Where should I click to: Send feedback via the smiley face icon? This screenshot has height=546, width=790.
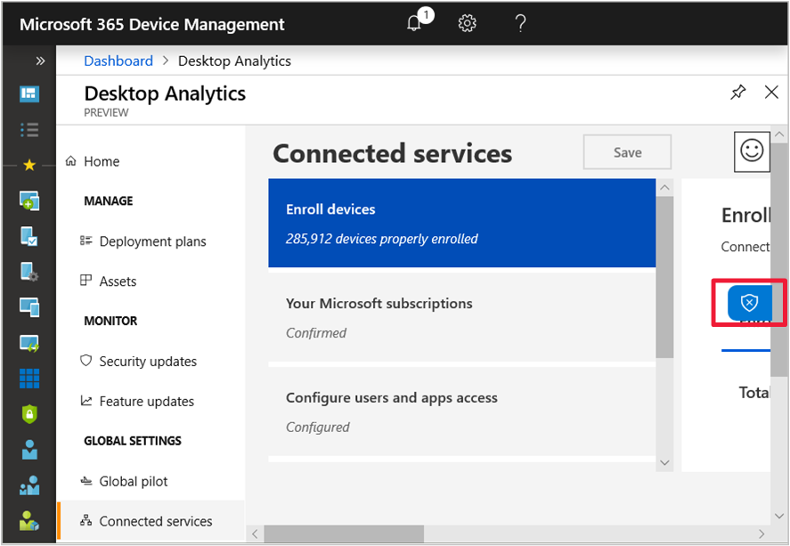(752, 151)
